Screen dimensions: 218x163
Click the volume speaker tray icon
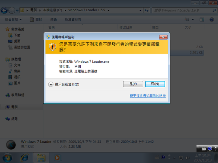pos(187,158)
